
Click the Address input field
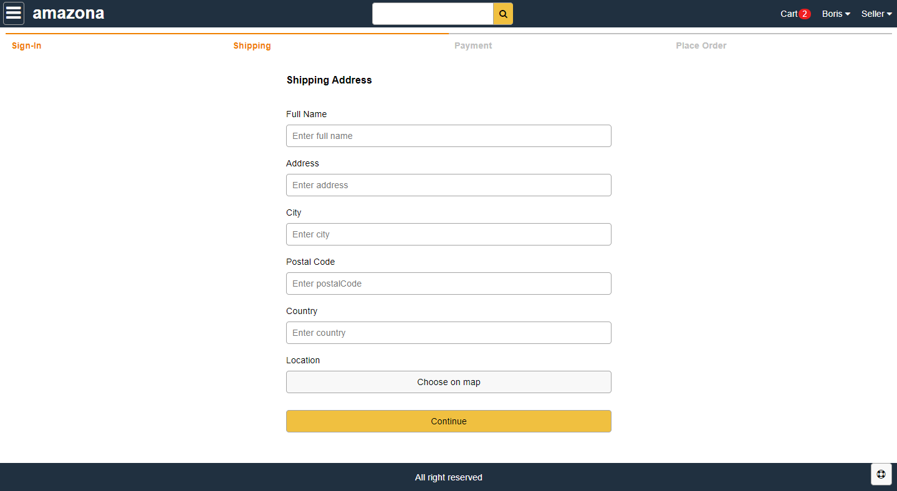(x=448, y=185)
